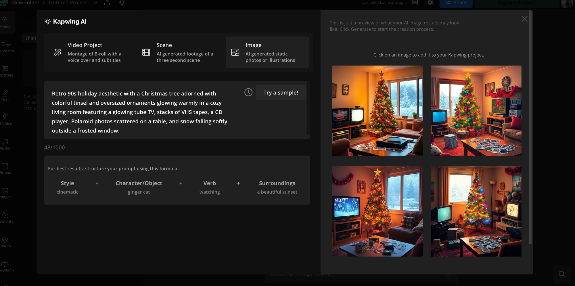Navigate to New Folder via breadcrumb

pos(26,3)
